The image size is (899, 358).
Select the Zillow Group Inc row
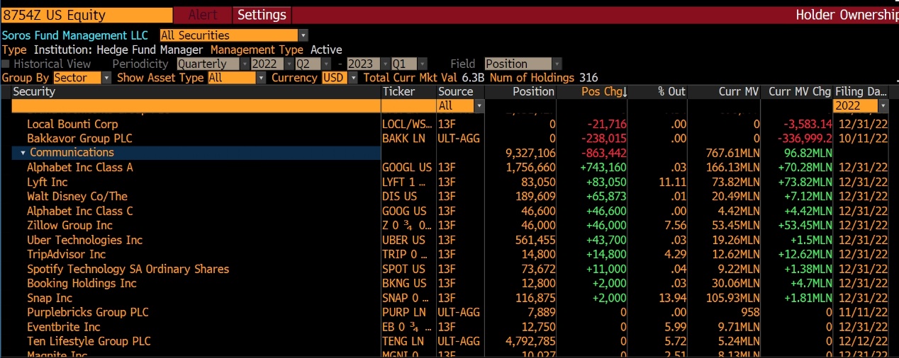(449, 225)
